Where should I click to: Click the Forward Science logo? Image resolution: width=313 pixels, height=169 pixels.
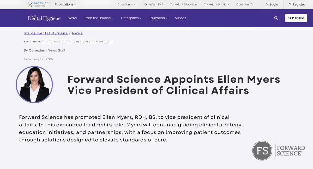coord(279,151)
